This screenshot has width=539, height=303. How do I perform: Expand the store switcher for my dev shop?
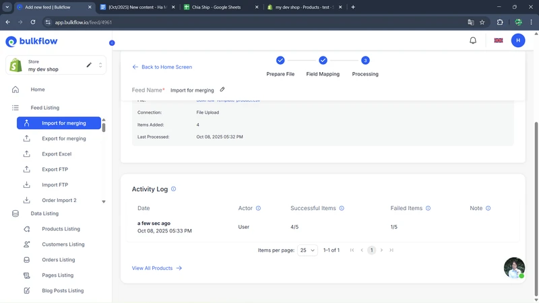100,65
